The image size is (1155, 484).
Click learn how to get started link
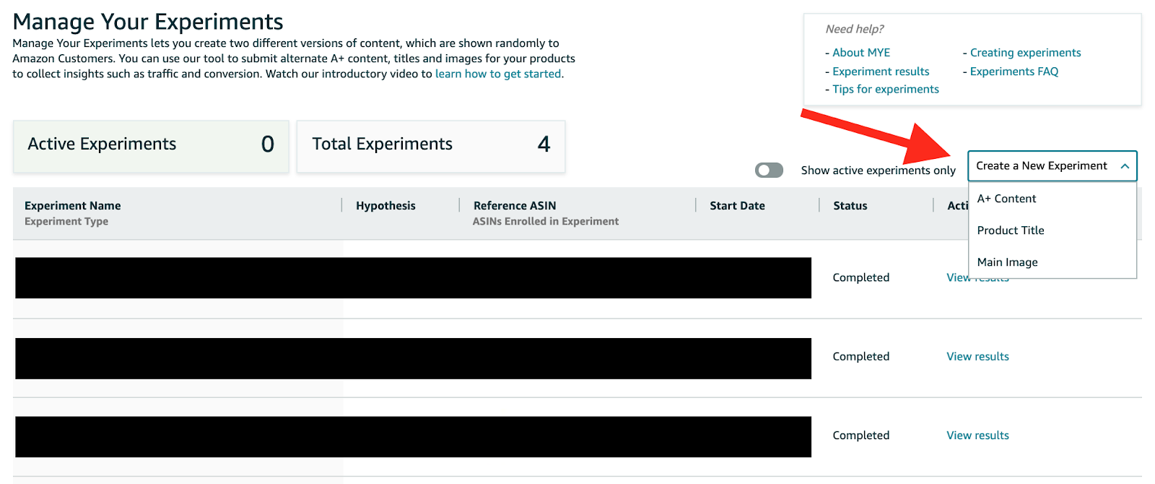click(498, 74)
